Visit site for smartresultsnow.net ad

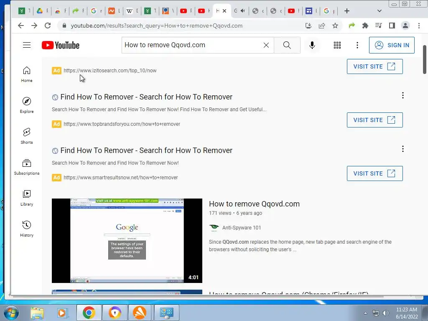374,173
